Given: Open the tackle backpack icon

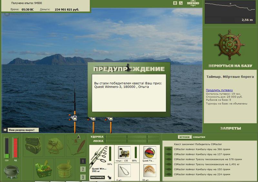Looking at the screenshot, I should tap(33, 146).
